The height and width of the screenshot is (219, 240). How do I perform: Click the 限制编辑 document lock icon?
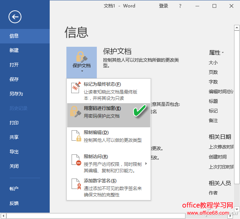point(76,136)
